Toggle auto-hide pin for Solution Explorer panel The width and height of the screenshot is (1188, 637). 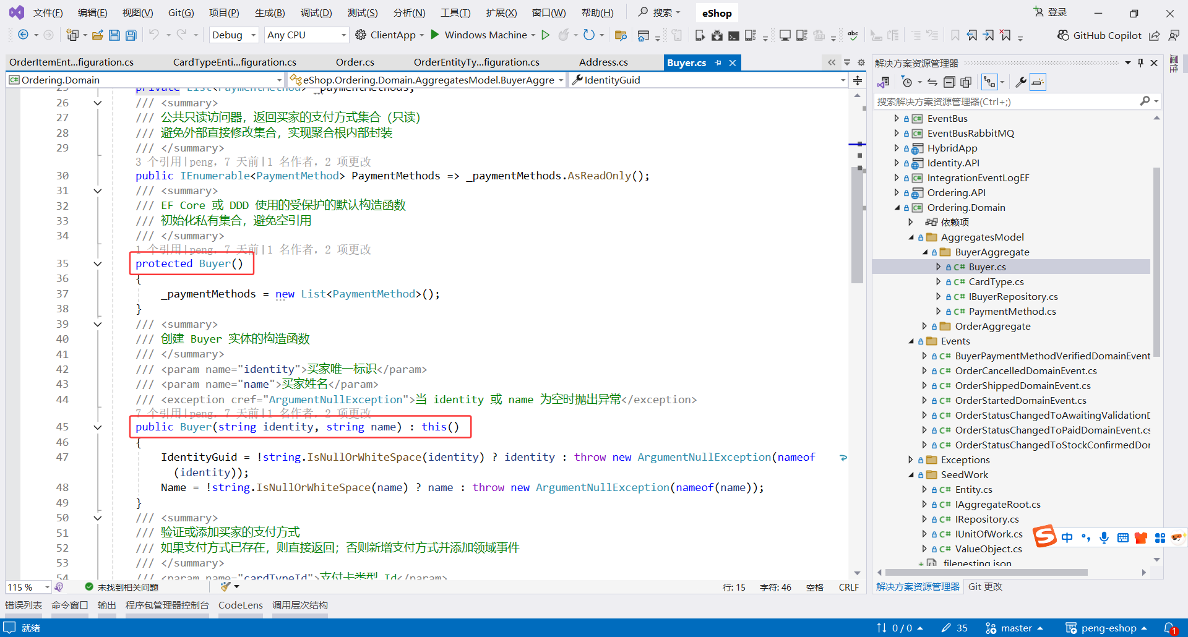pos(1141,62)
